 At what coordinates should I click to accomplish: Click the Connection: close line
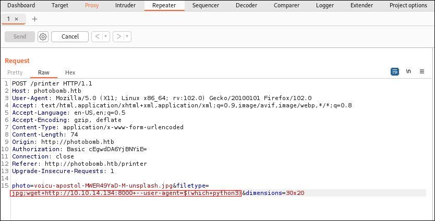coord(43,156)
